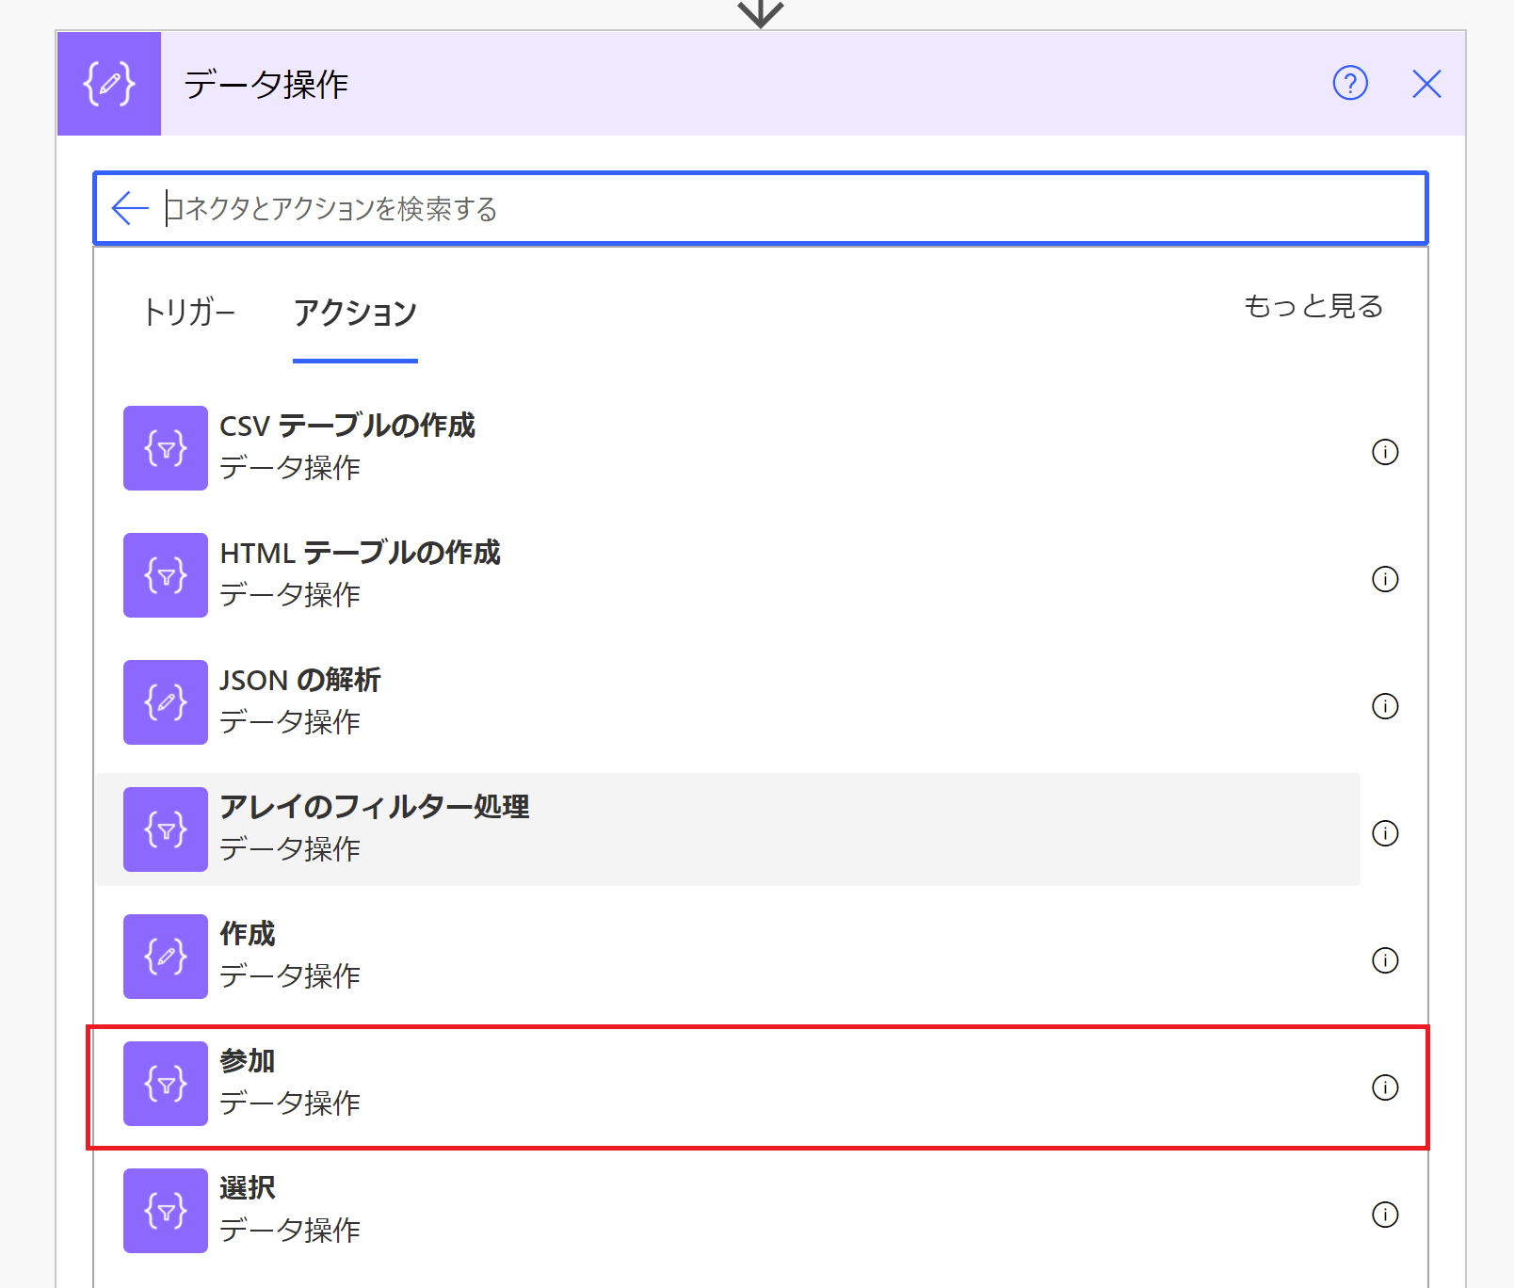
Task: Open help for データ操作 panel
Action: point(1350,84)
